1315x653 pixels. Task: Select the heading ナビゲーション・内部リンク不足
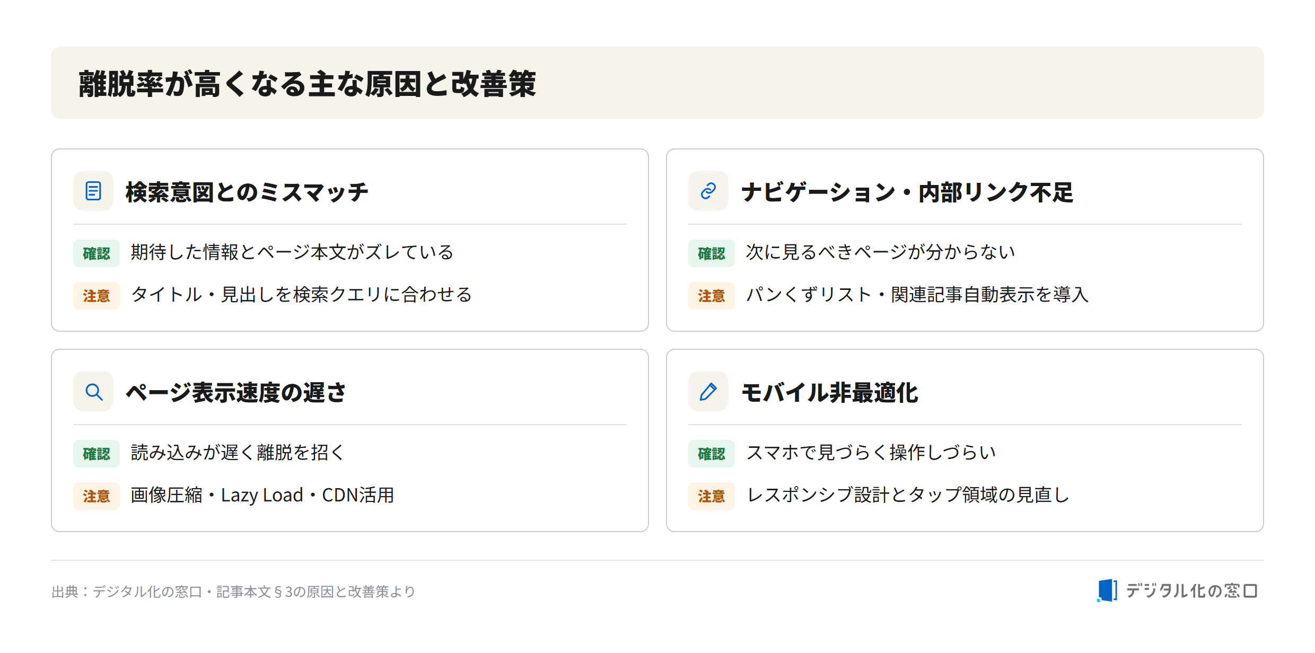pos(907,192)
